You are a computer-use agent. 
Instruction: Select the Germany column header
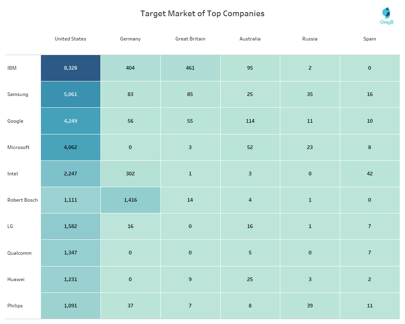(x=130, y=39)
